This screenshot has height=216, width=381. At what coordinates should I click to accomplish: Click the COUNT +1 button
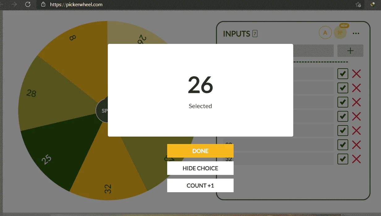point(200,185)
